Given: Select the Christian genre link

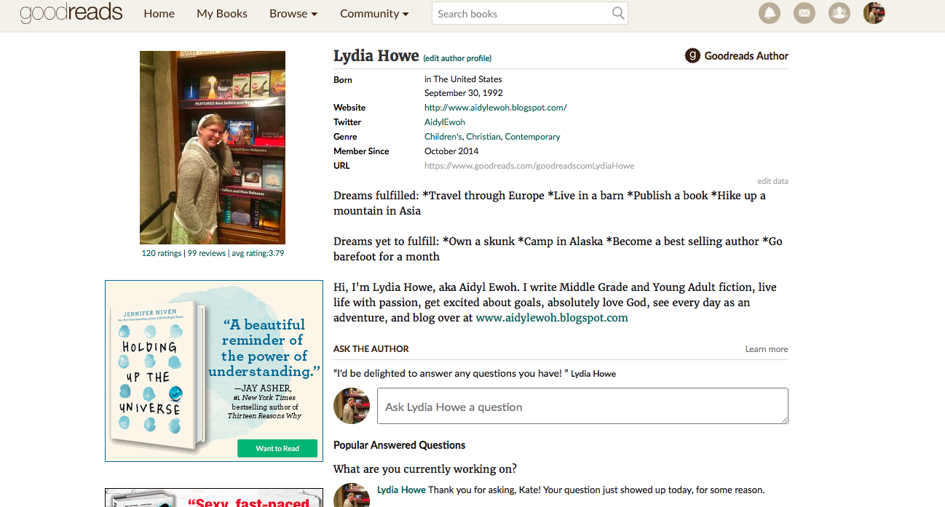Looking at the screenshot, I should (x=483, y=137).
